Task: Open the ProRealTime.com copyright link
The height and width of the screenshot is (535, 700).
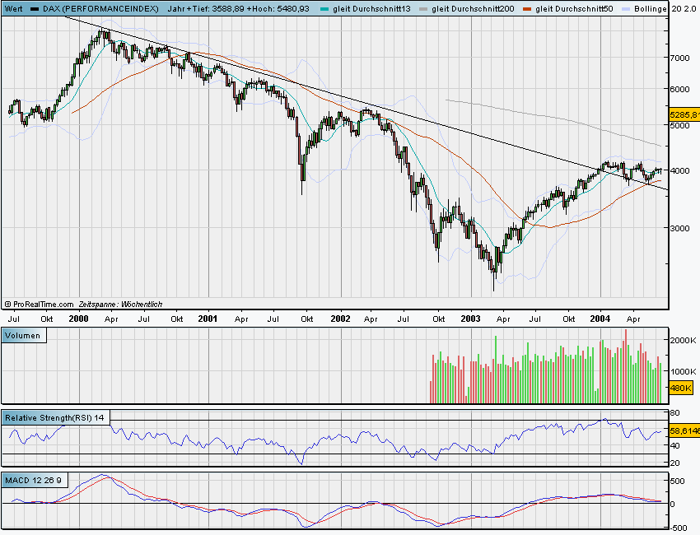Action: pyautogui.click(x=40, y=305)
